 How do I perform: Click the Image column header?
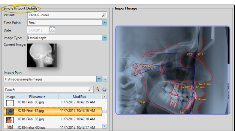click(x=10, y=97)
